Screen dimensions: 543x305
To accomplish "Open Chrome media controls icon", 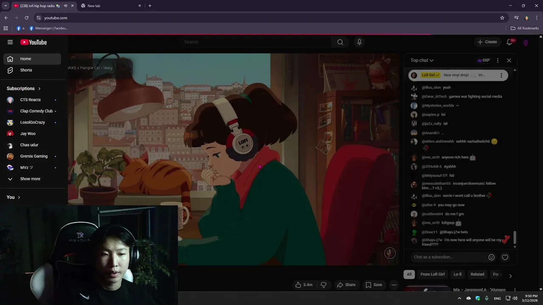I will pyautogui.click(x=516, y=18).
